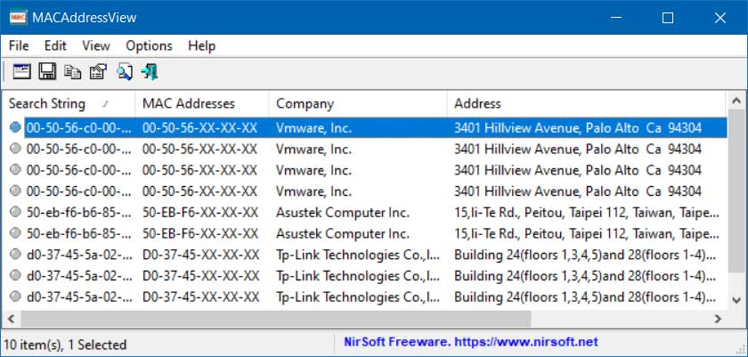Viewport: 748px width, 357px height.
Task: Sort by the Company column header
Action: coord(305,103)
